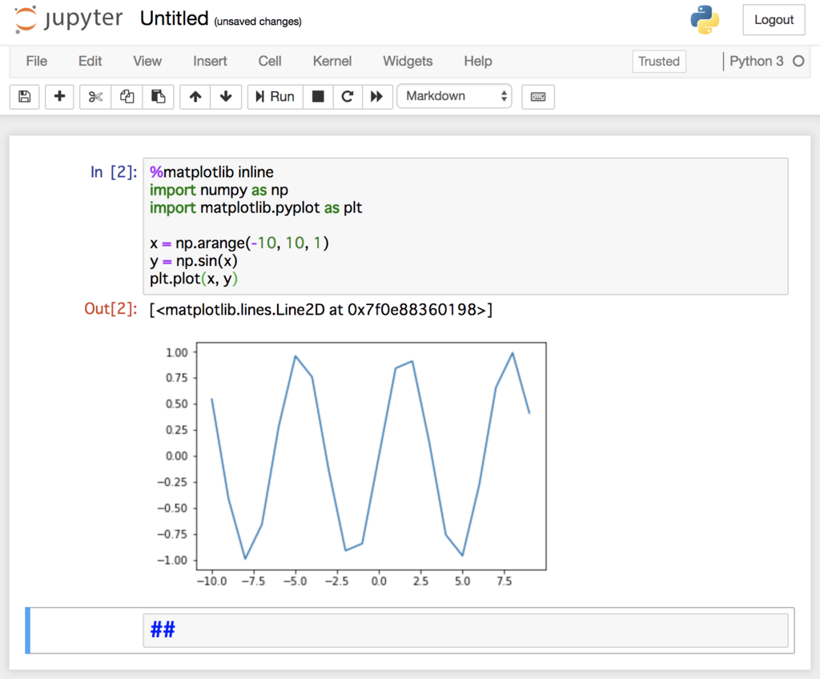Viewport: 820px width, 679px height.
Task: Rename notebook by clicking the Untitled title
Action: coord(174,19)
